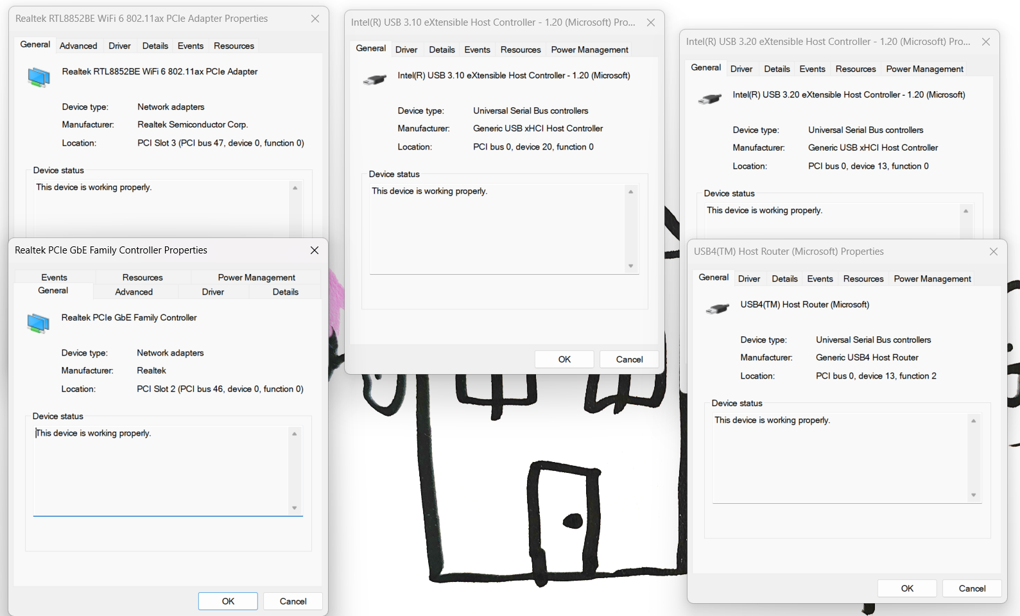Image resolution: width=1020 pixels, height=616 pixels.
Task: Switch to Power Management tab of USB 3.10 controller
Action: pos(589,49)
